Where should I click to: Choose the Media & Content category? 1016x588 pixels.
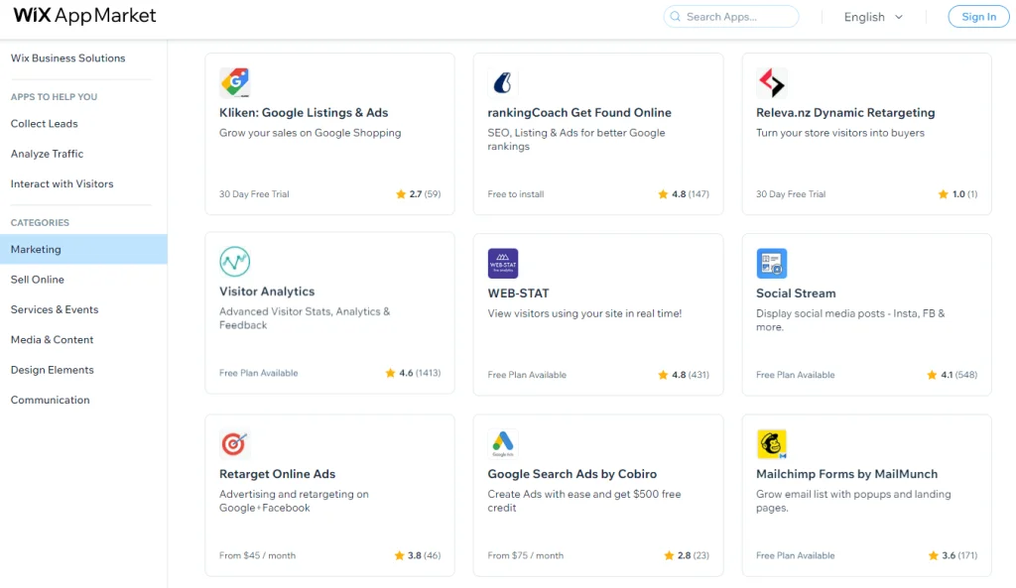pos(52,340)
